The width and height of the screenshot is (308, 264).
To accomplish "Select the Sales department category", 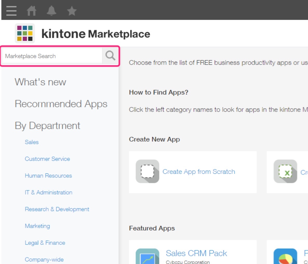I will point(32,142).
